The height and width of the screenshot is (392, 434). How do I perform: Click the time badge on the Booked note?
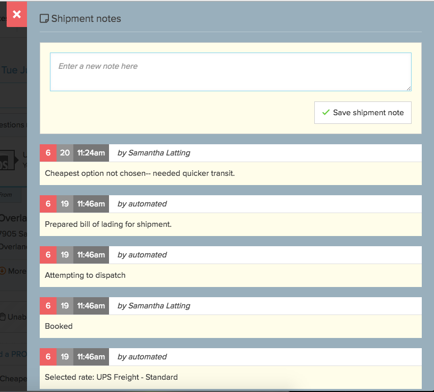point(91,306)
